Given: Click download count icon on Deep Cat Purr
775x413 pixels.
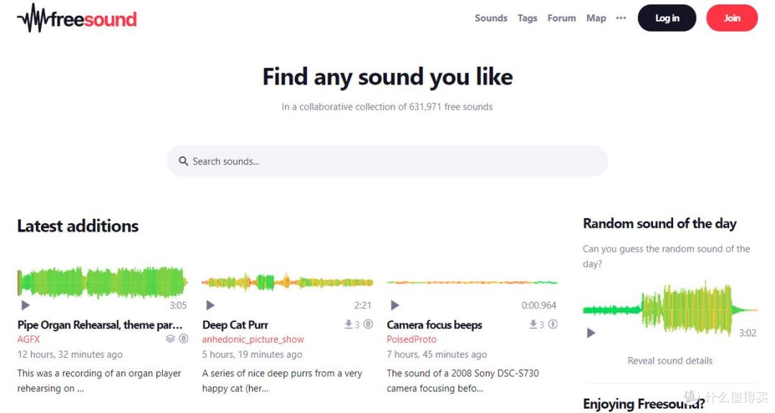Looking at the screenshot, I should point(349,325).
